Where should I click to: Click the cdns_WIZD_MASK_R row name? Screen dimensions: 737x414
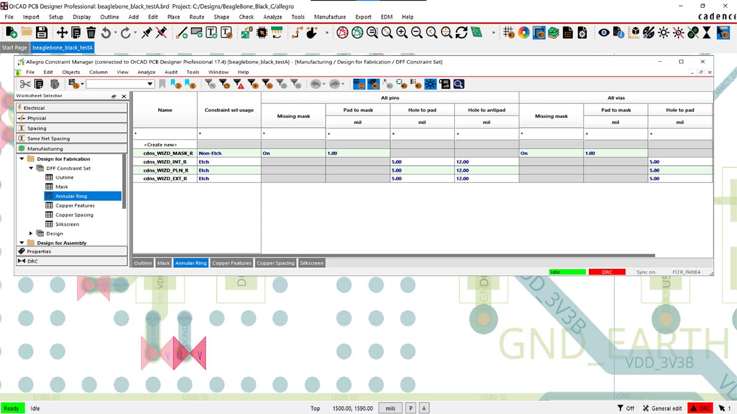pyautogui.click(x=168, y=154)
